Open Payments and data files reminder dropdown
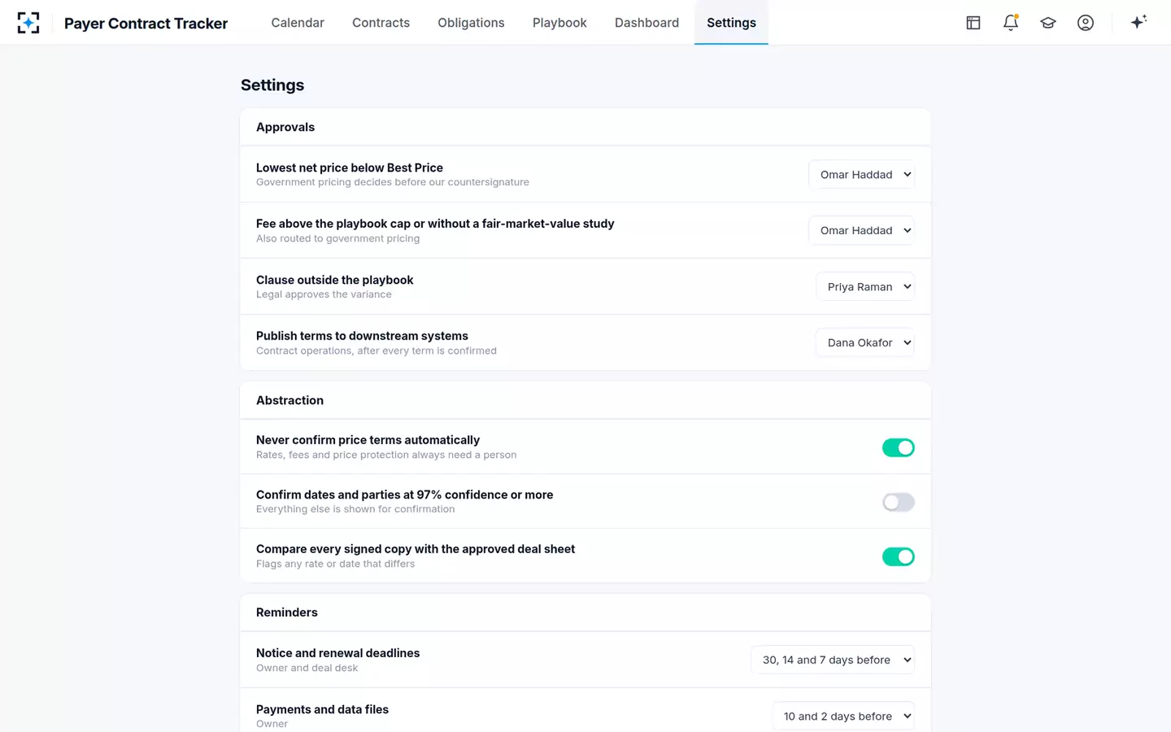 (843, 717)
